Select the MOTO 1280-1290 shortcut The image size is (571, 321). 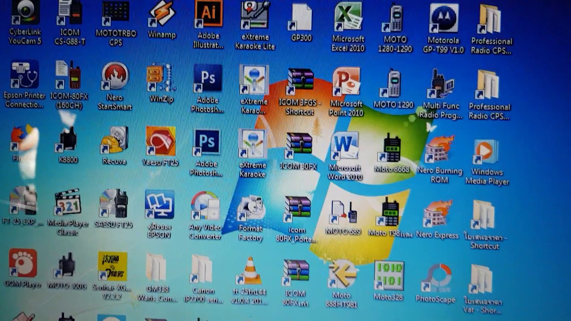pyautogui.click(x=395, y=28)
